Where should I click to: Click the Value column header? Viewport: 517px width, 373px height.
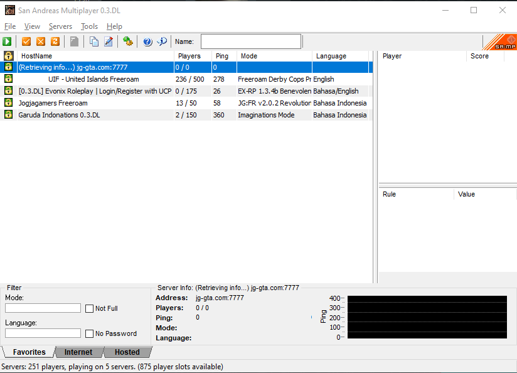coord(484,195)
